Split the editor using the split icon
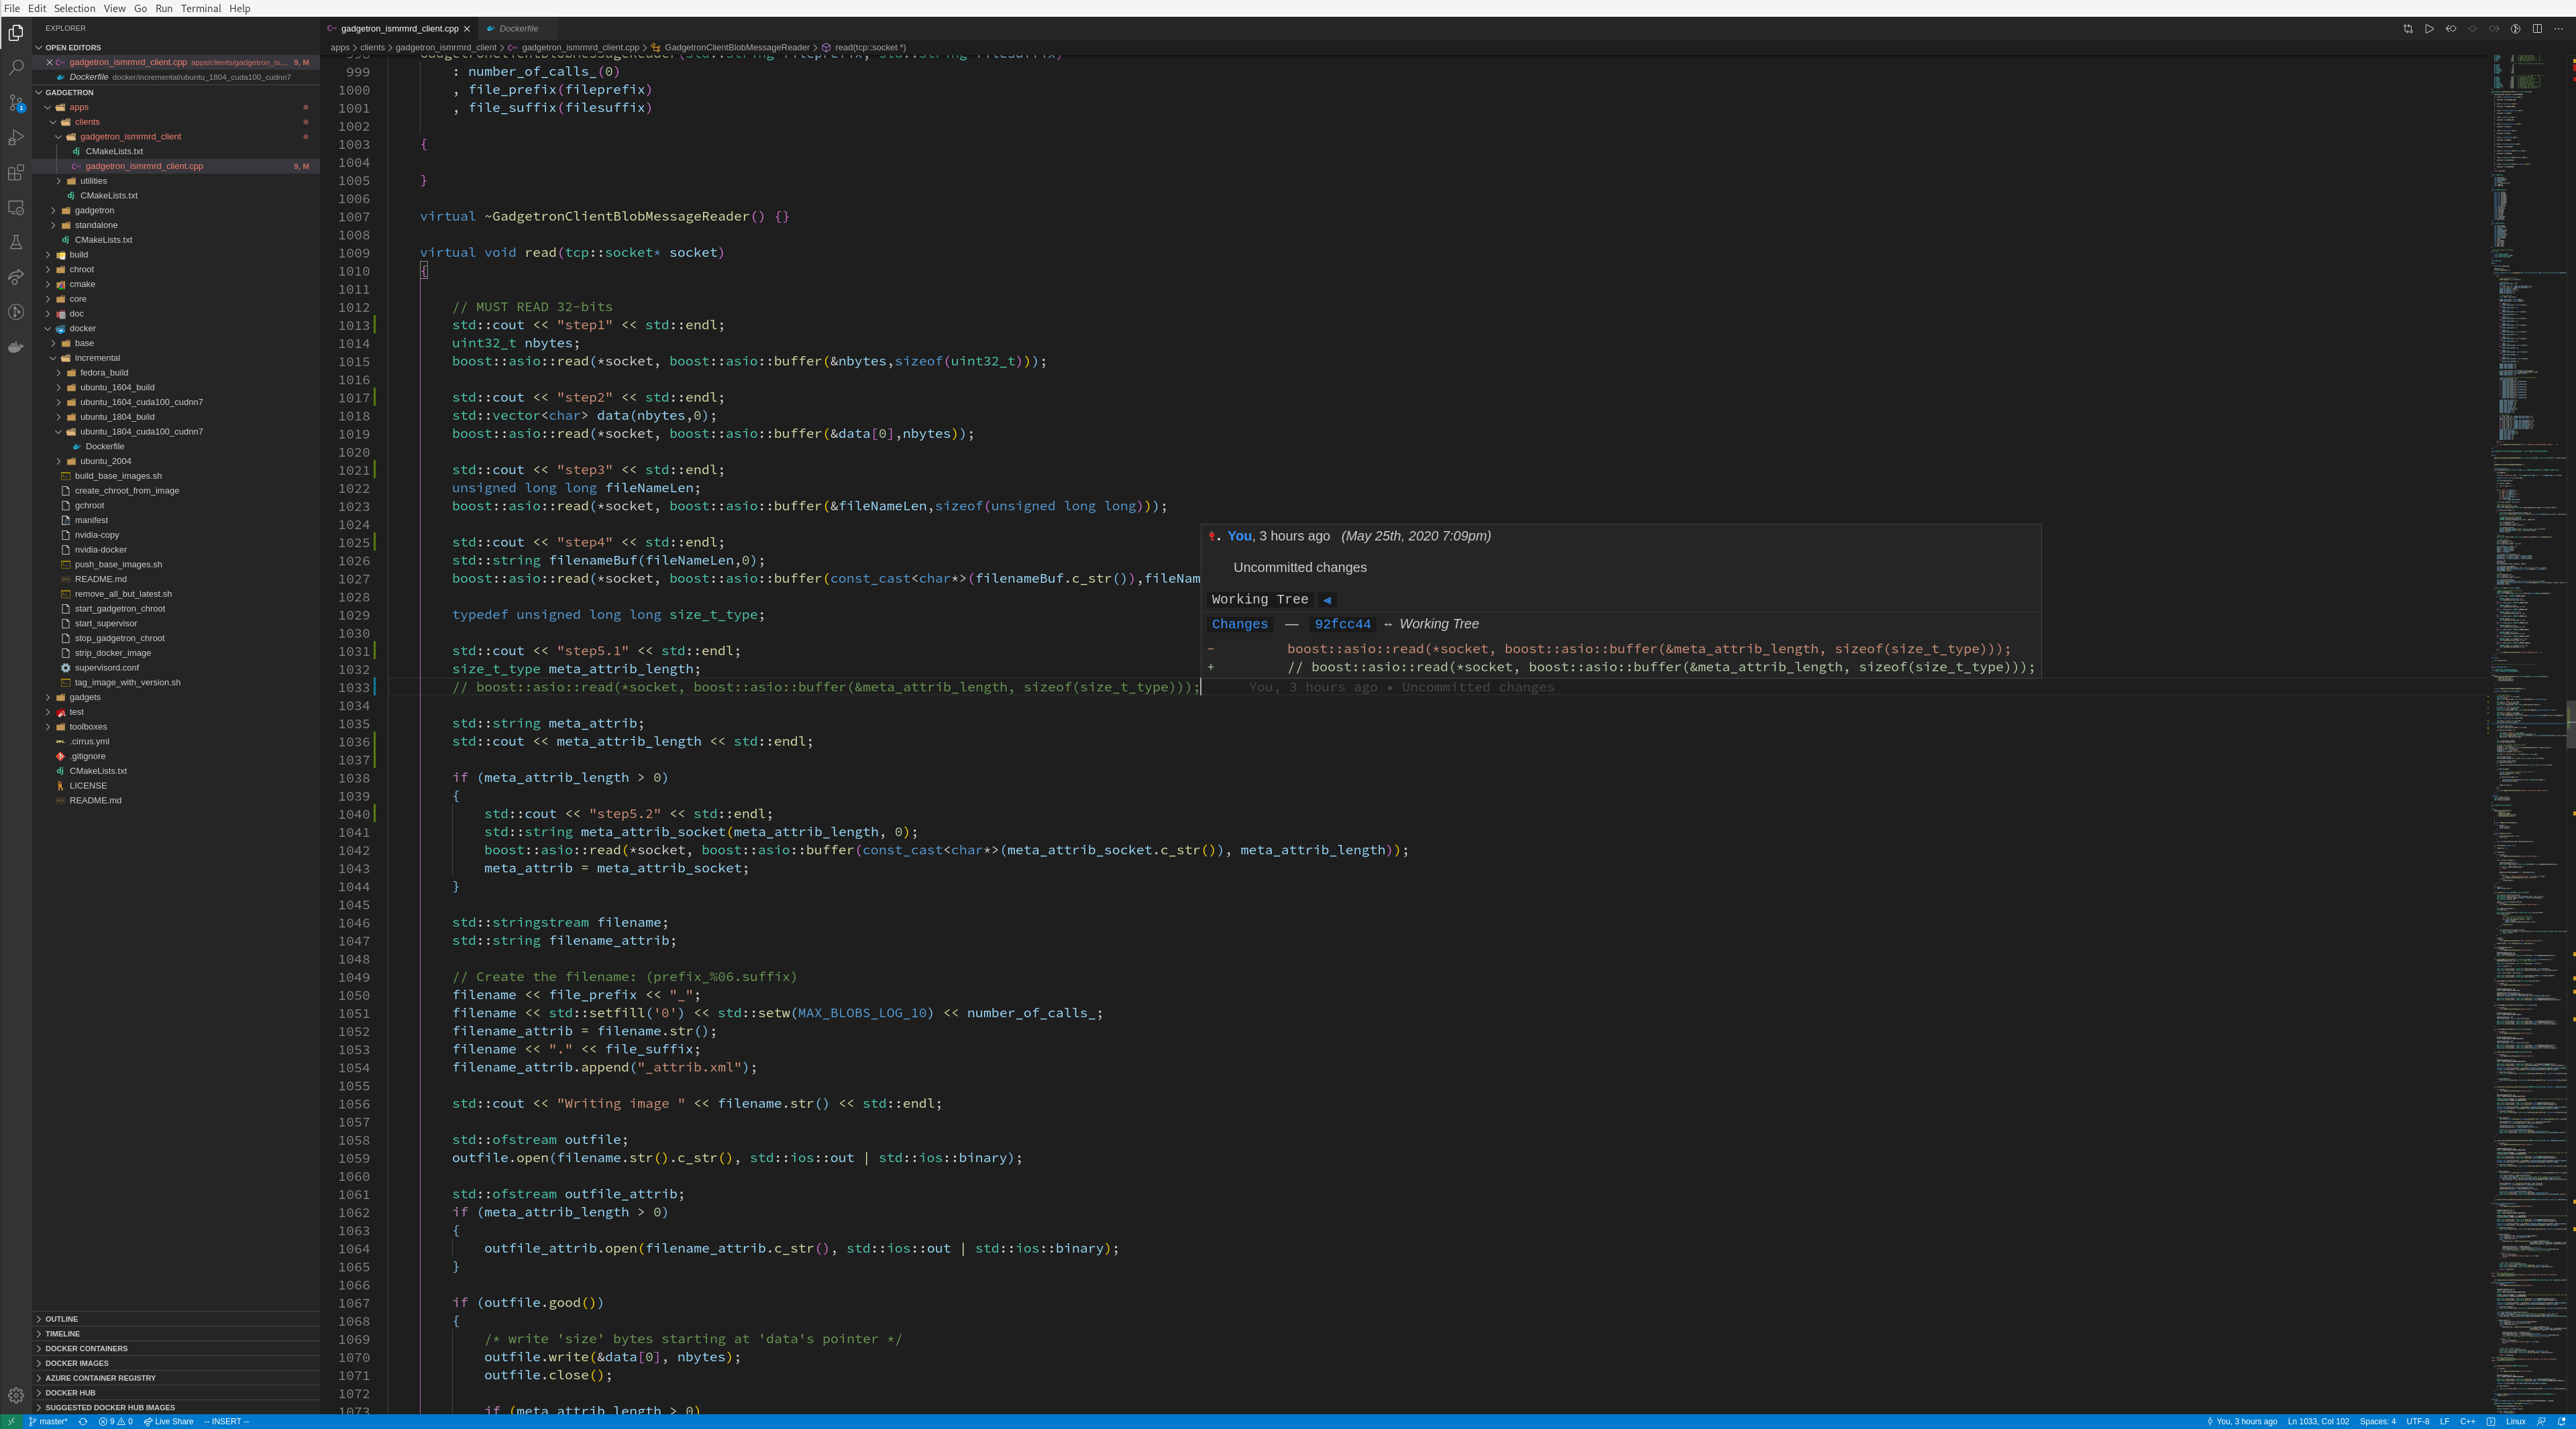The image size is (2576, 1429). 2537,29
